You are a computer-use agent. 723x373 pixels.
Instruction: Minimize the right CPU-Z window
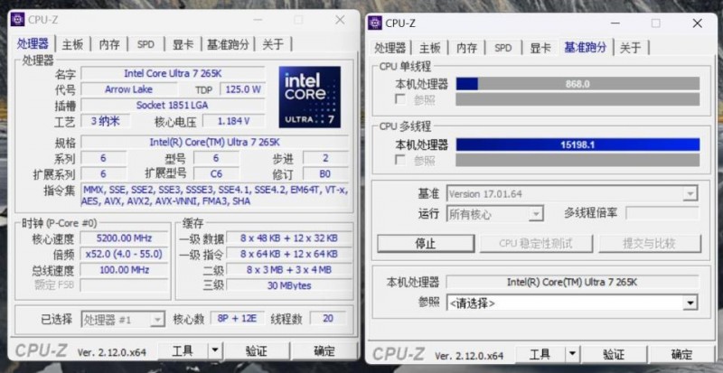[615, 23]
